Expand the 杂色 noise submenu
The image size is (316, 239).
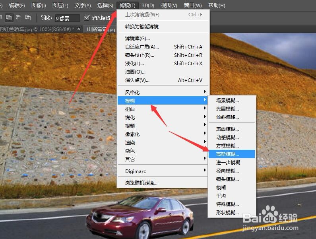(163, 151)
